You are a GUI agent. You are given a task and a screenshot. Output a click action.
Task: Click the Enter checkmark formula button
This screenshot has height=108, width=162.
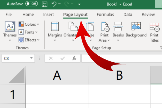(x=63, y=58)
